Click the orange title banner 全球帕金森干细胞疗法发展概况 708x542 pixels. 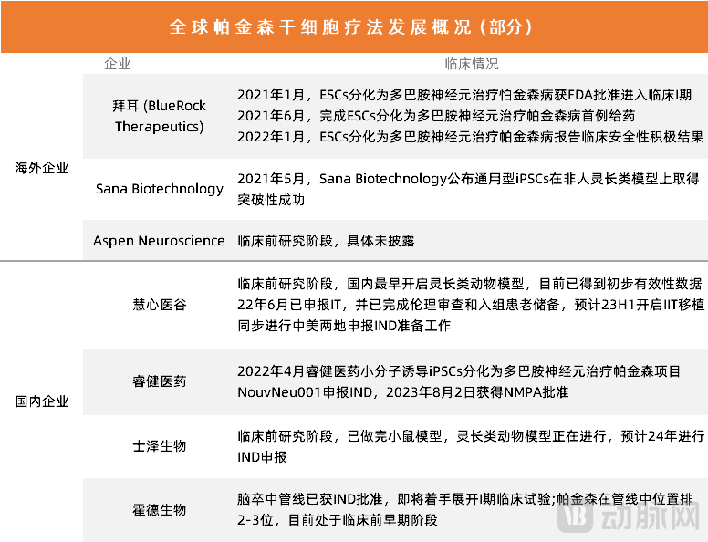[x=354, y=27]
